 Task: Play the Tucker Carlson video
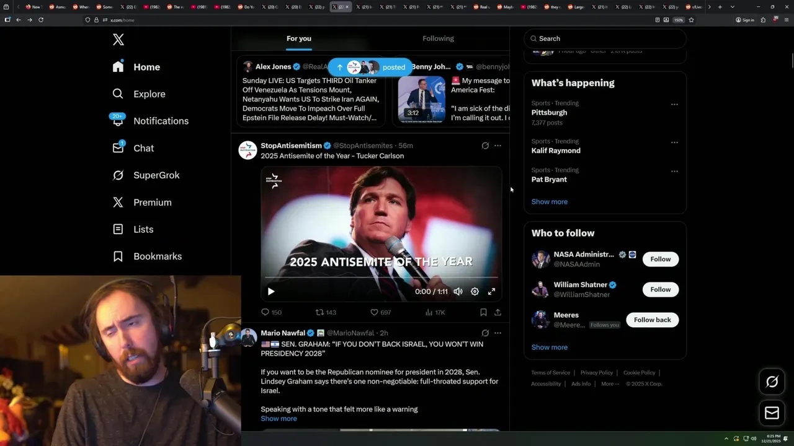(271, 291)
